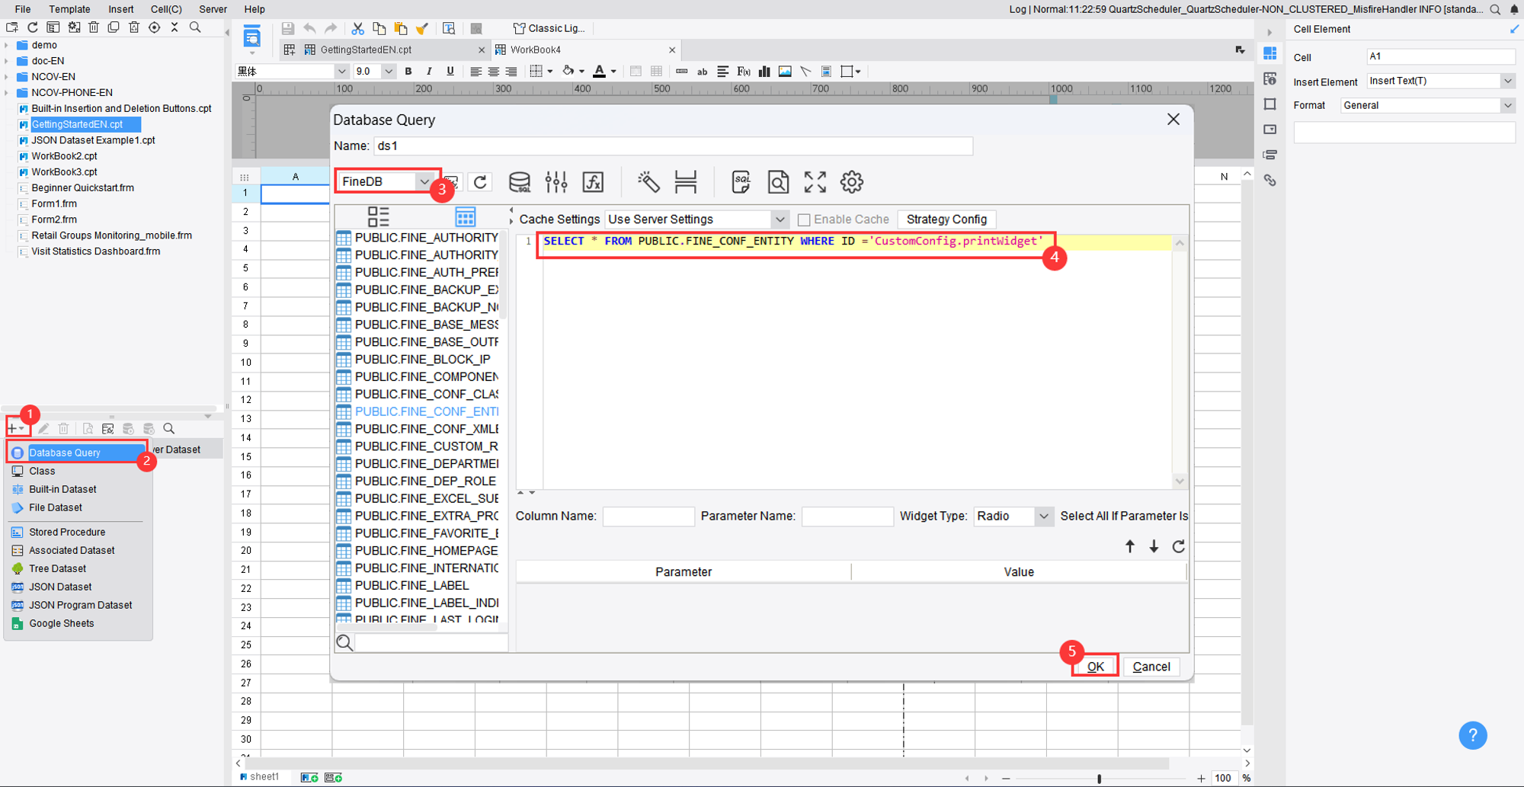Screen dimensions: 1524x787
Task: Refresh the database query with circular arrow icon
Action: point(480,182)
